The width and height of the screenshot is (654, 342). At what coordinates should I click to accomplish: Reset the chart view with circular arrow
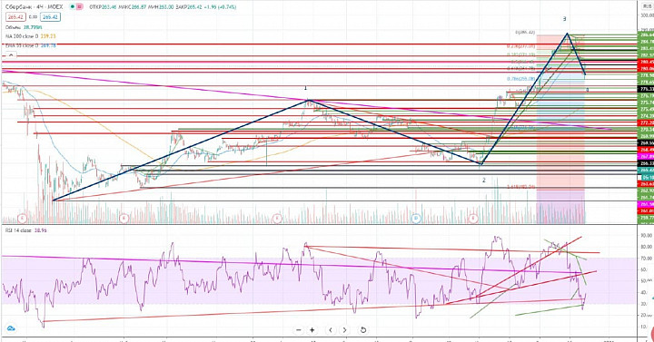[x=363, y=330]
